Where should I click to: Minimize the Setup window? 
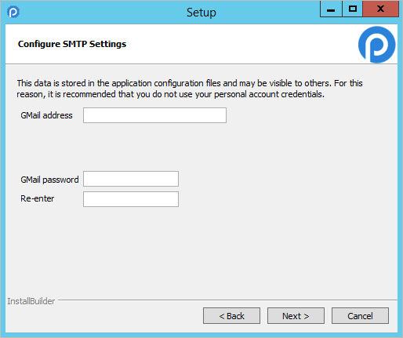pos(331,9)
